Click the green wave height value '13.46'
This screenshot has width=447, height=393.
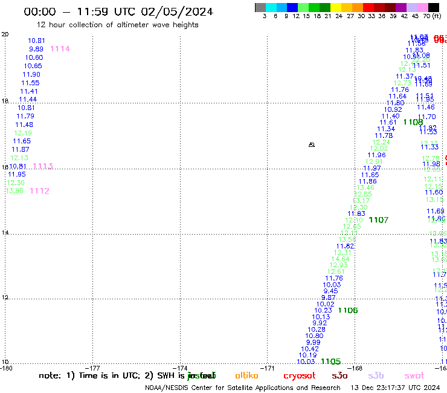(x=365, y=187)
